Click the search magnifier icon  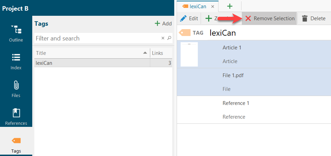click(169, 38)
